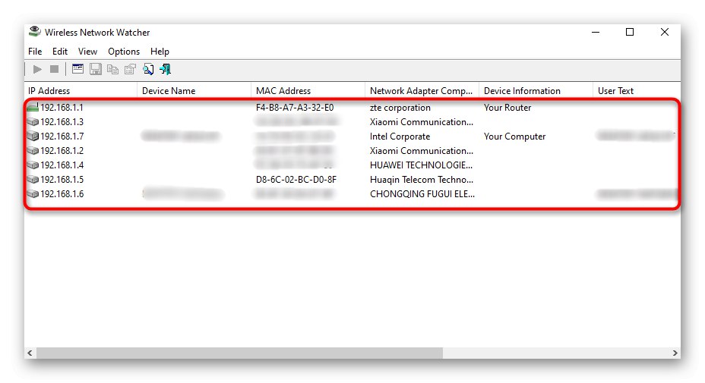The width and height of the screenshot is (705, 383).
Task: Select the 192.168.1.3 IP address
Action: pos(62,121)
